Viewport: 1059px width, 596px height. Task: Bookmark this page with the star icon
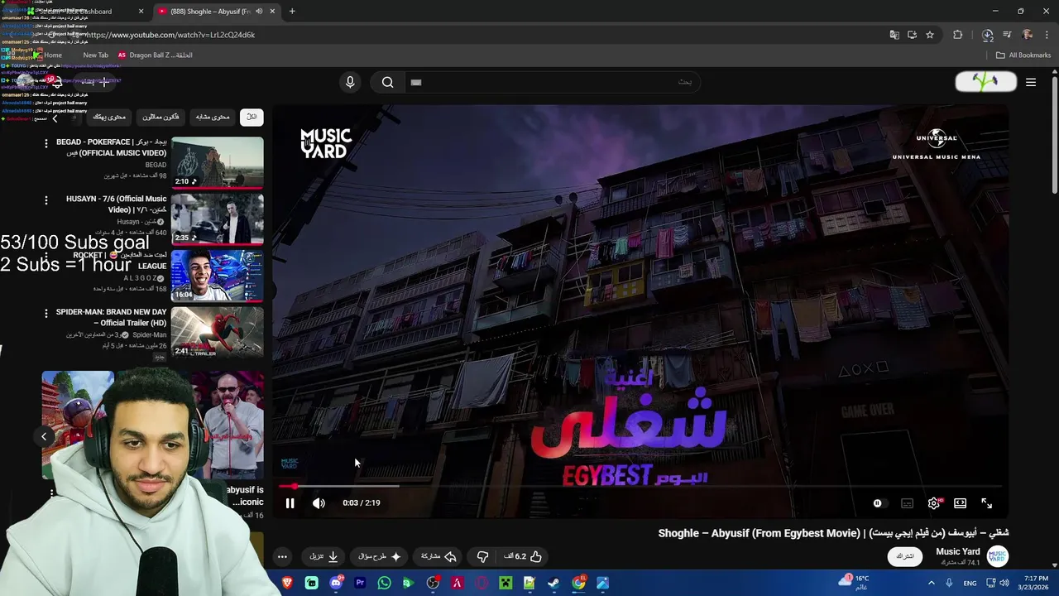click(930, 35)
